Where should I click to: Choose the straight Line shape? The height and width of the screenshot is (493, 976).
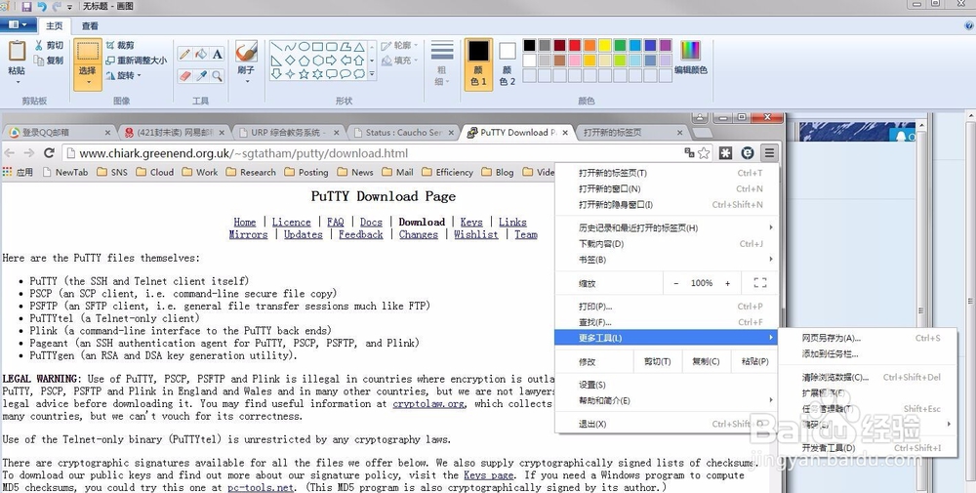(276, 47)
